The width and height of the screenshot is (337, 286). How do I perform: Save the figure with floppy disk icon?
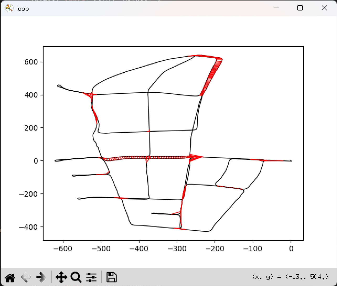coord(111,277)
